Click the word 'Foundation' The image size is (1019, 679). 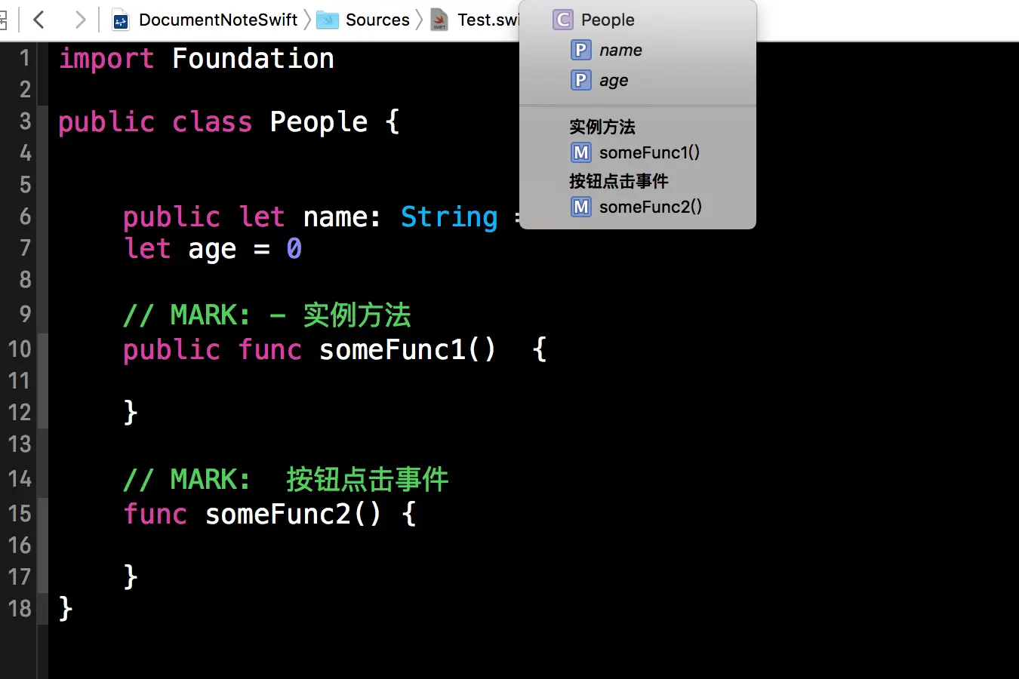[253, 58]
